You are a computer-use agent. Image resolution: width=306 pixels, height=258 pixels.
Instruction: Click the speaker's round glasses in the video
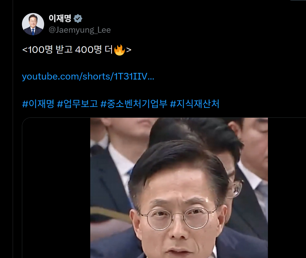(x=178, y=218)
